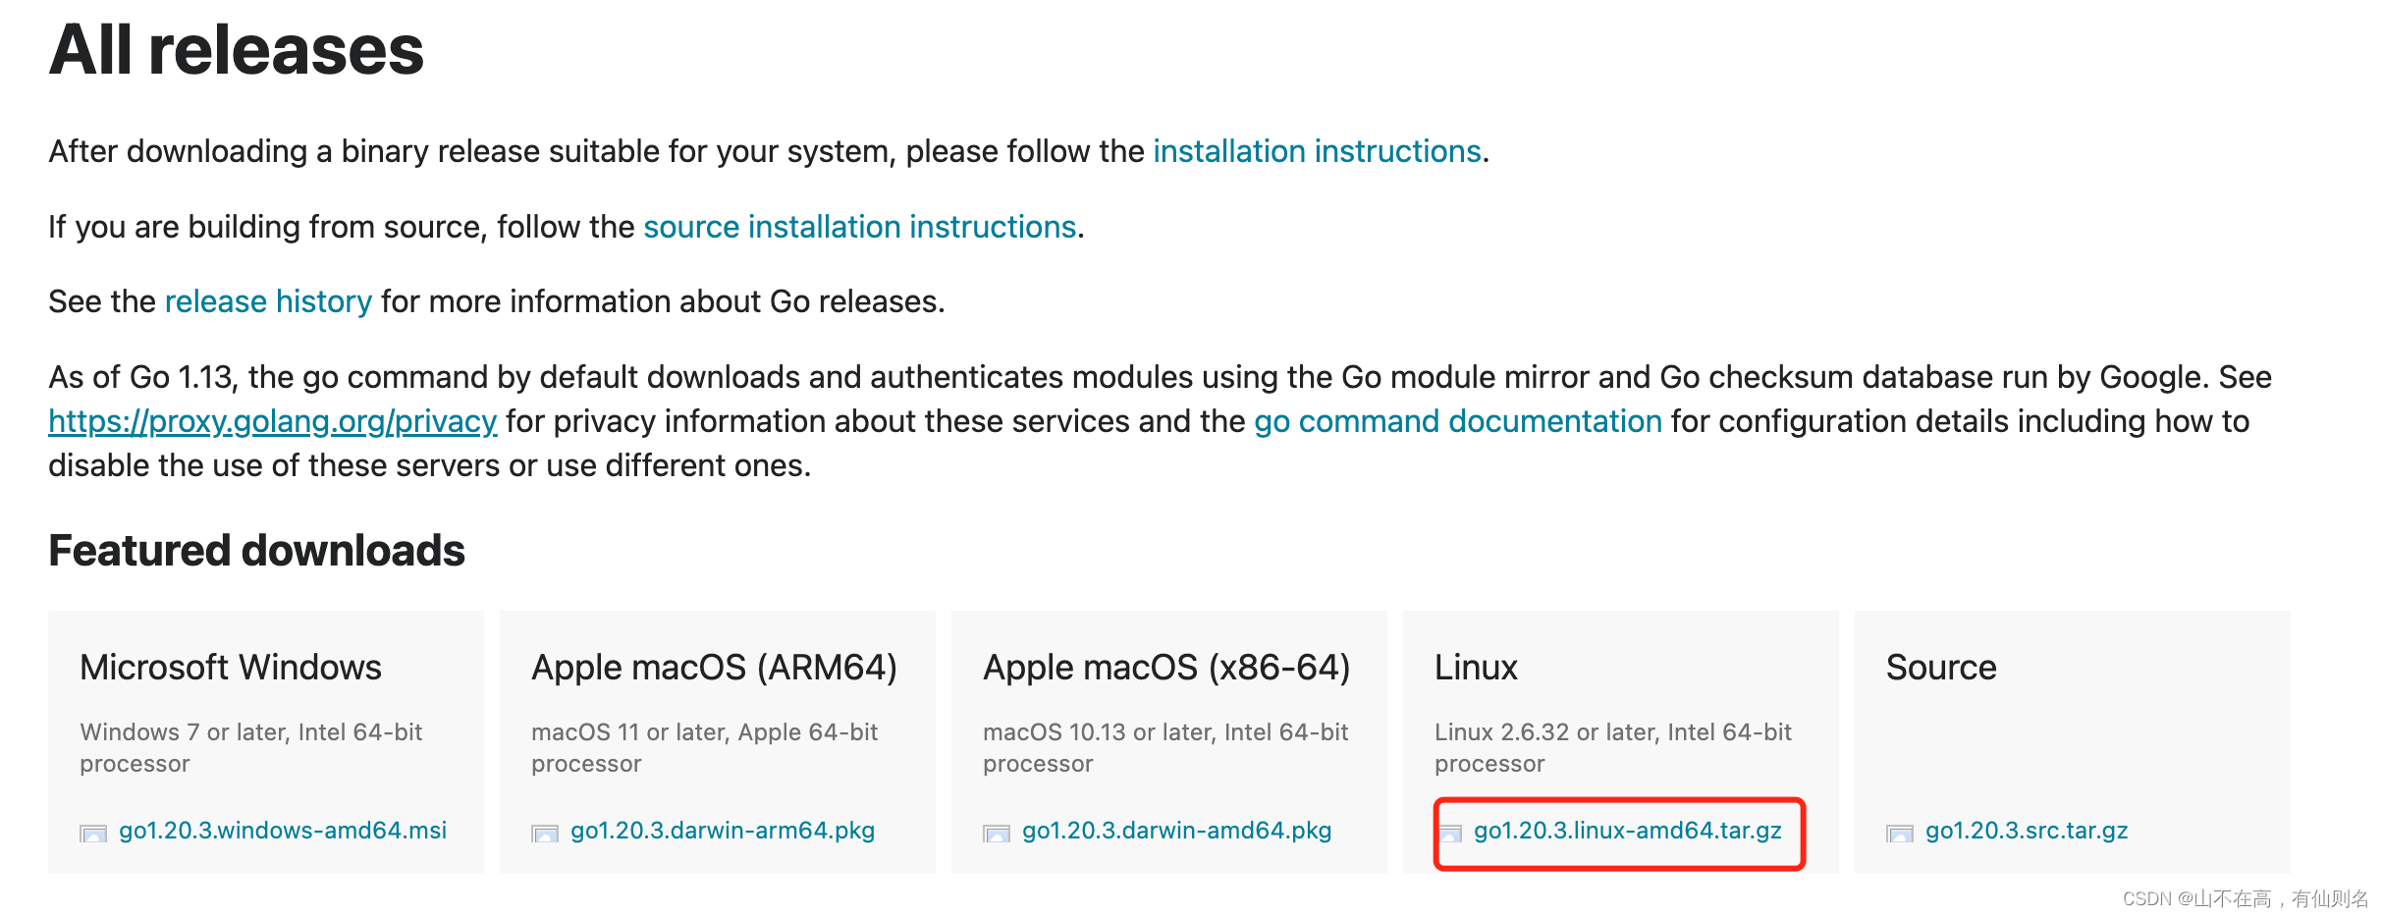Click the text 'macOS 11 or later, Apple 64-bit processor'
2382x917 pixels.
705,747
